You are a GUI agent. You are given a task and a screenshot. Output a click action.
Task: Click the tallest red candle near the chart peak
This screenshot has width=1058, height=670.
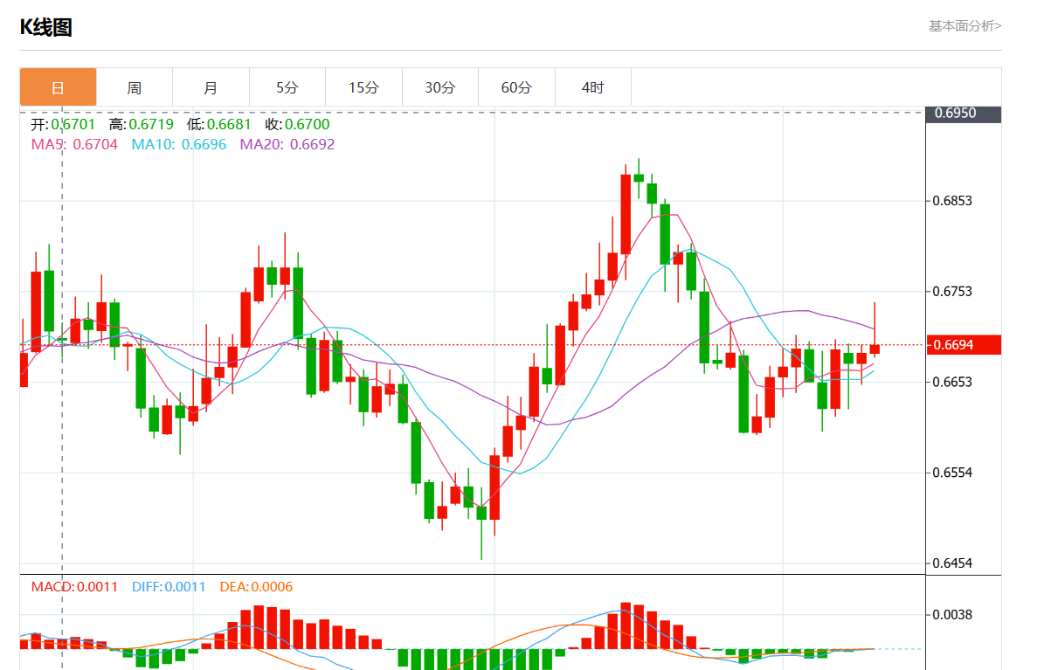click(x=626, y=214)
